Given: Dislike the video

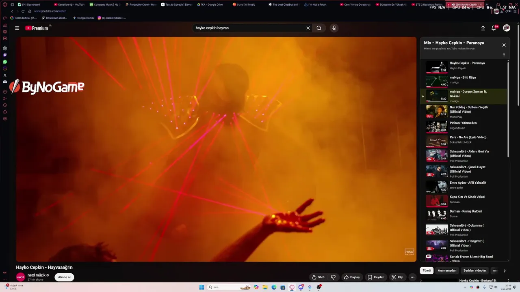Looking at the screenshot, I should tap(333, 277).
